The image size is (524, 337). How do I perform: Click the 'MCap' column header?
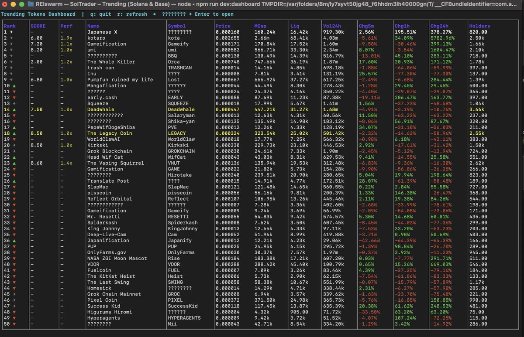coord(260,26)
